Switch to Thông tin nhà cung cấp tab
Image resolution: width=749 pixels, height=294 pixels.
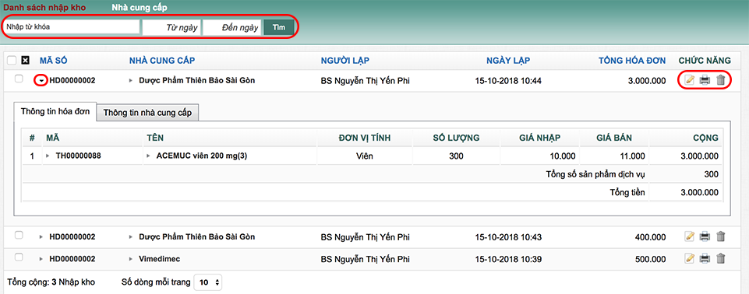tap(147, 113)
